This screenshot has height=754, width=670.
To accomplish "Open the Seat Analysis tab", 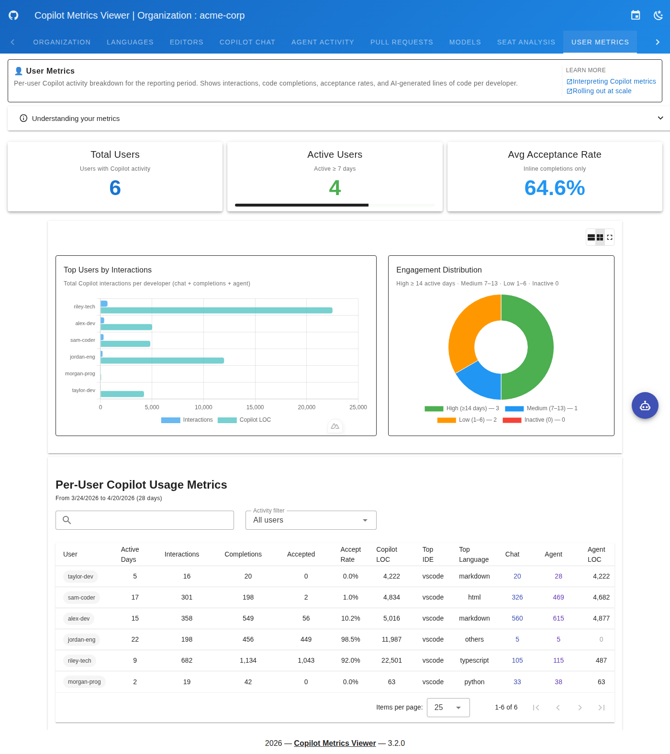I will 526,42.
